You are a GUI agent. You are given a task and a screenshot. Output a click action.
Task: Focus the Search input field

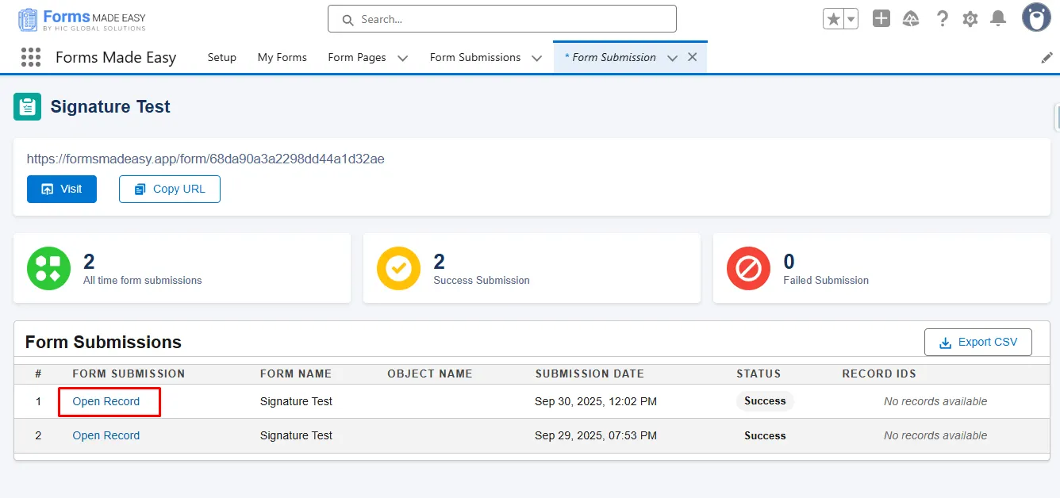[x=508, y=19]
